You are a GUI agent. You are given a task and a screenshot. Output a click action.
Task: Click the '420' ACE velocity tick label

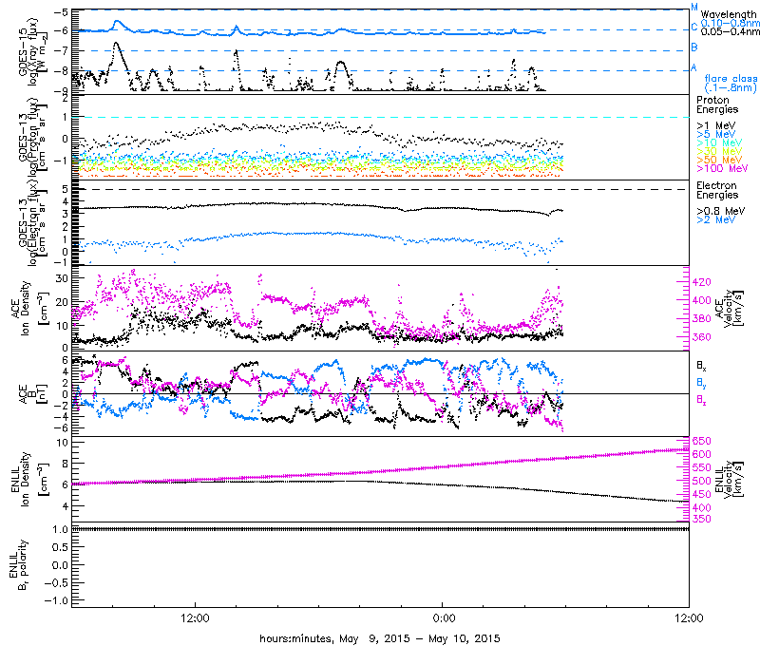tap(702, 282)
